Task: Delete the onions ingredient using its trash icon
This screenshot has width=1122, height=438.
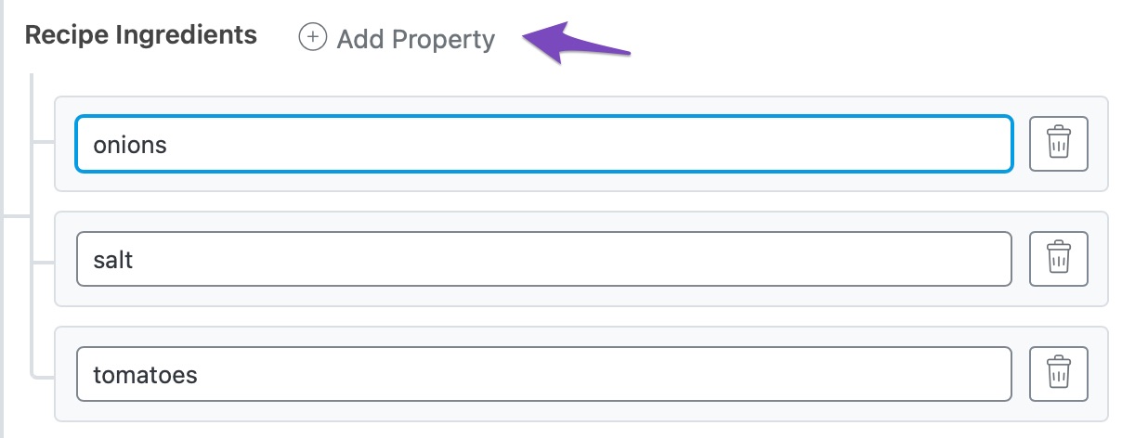Action: click(1058, 144)
